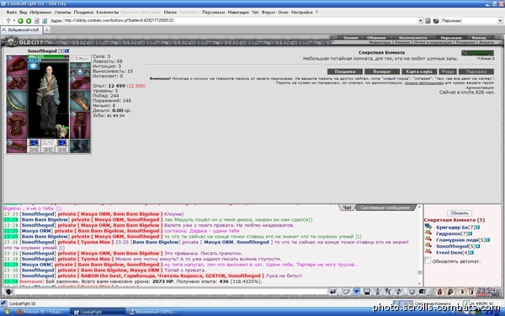Open the CombatFight taskbar button
505x316 pixels.
click(98, 312)
